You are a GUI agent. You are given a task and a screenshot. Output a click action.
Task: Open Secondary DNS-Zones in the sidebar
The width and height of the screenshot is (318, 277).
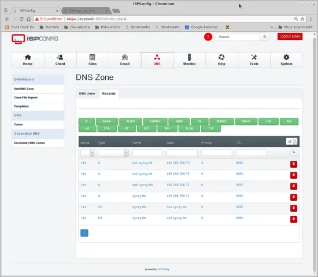coord(38,143)
